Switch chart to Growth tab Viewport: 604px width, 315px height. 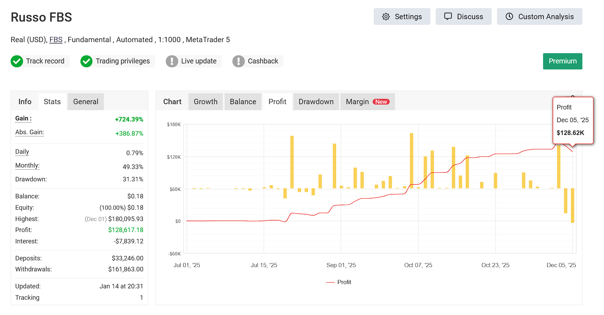[x=205, y=102]
